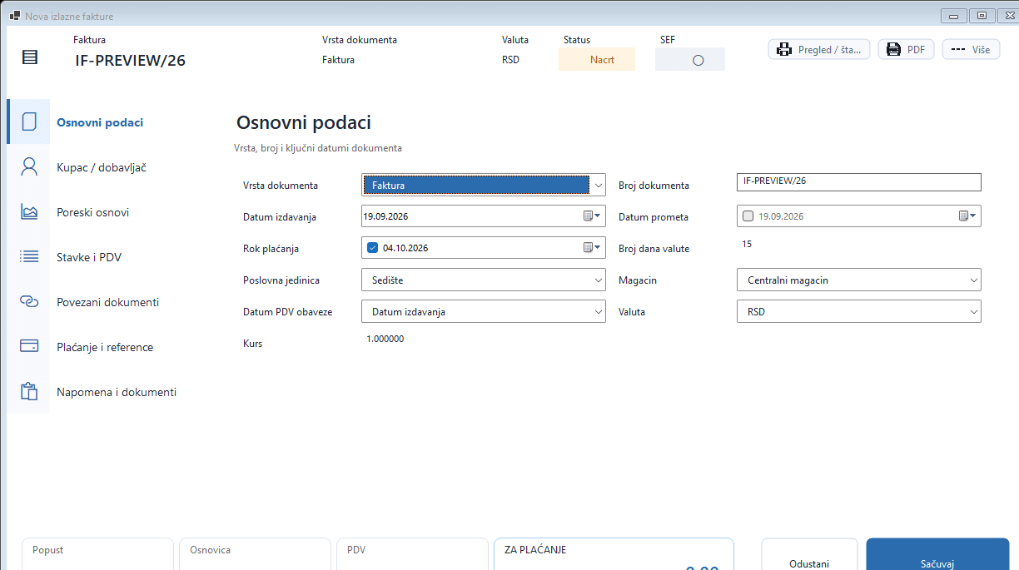Click the Pregled / štampa button
This screenshot has height=570, width=1019.
819,50
